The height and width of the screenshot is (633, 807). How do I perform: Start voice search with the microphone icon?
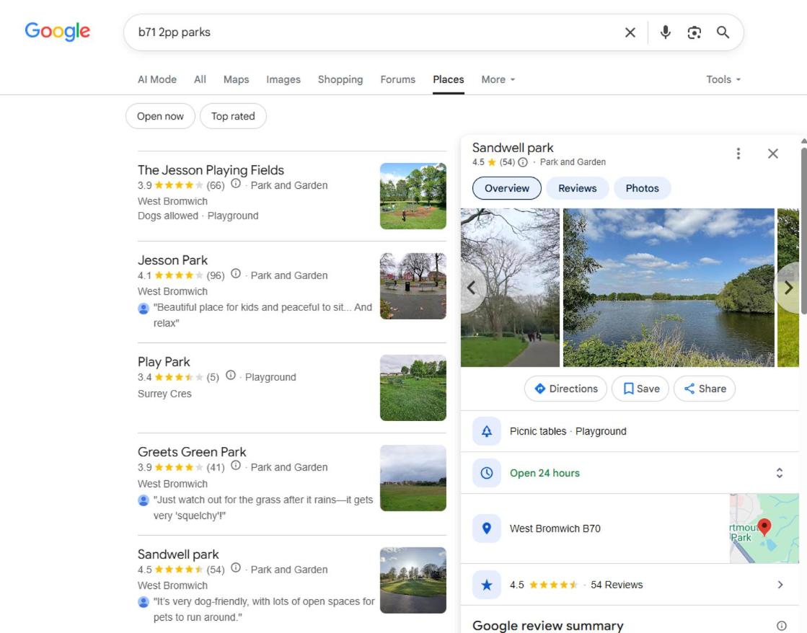(665, 32)
